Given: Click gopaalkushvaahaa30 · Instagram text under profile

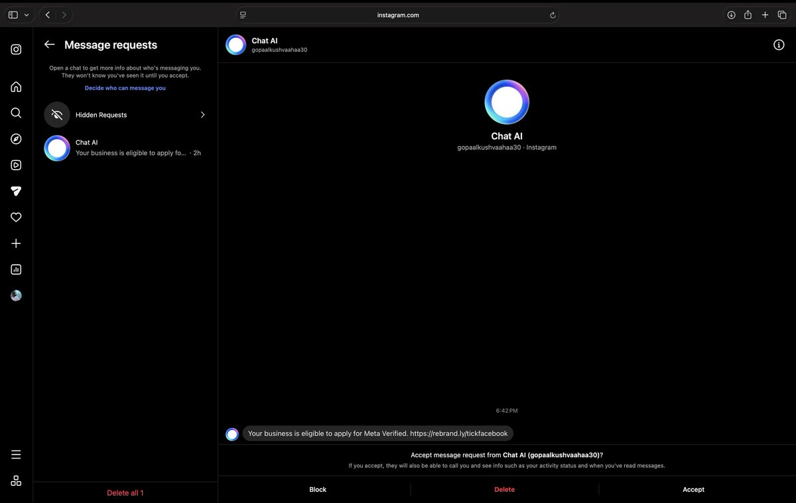Looking at the screenshot, I should (x=507, y=147).
